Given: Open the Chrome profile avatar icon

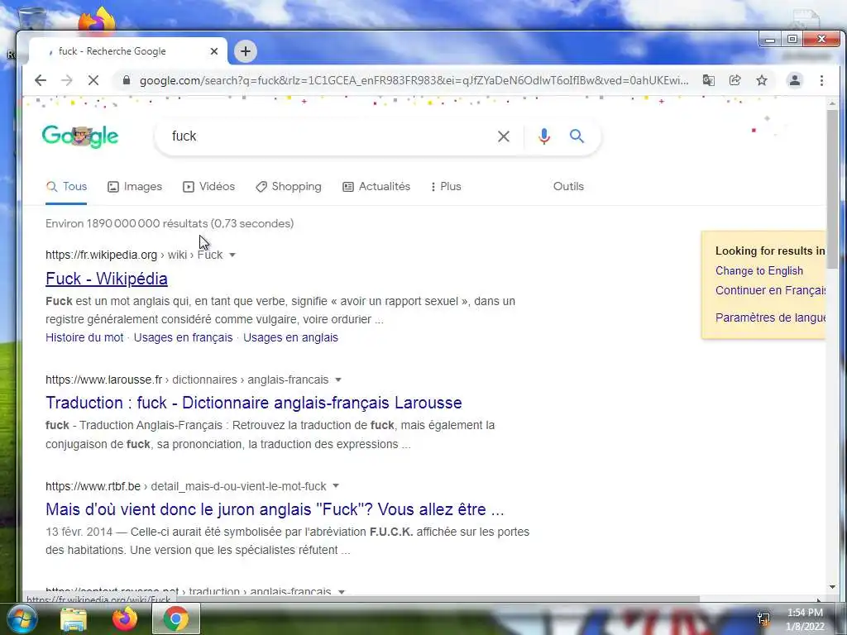Looking at the screenshot, I should 795,80.
